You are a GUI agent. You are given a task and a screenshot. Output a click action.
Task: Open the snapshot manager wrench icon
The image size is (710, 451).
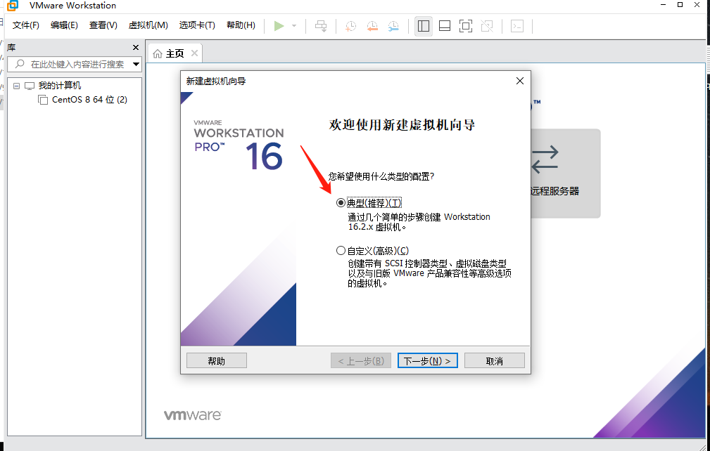pyautogui.click(x=393, y=26)
